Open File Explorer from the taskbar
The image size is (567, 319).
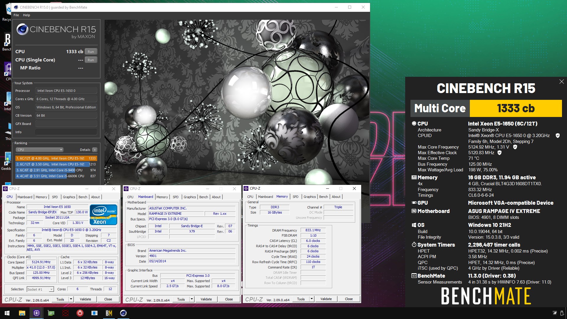coord(22,313)
